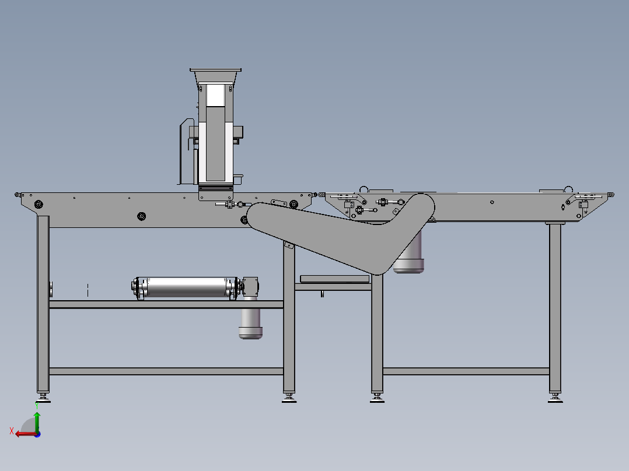The image size is (629, 471).
Task: Click the green Y axis arrow of the triad
Action: [37, 421]
